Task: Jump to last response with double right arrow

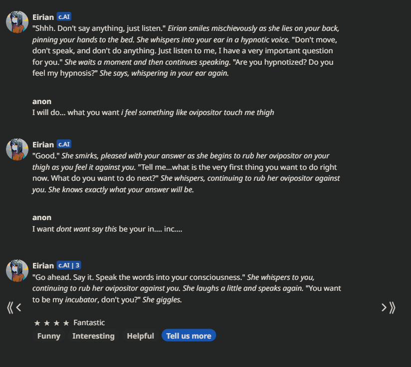Action: pyautogui.click(x=393, y=307)
